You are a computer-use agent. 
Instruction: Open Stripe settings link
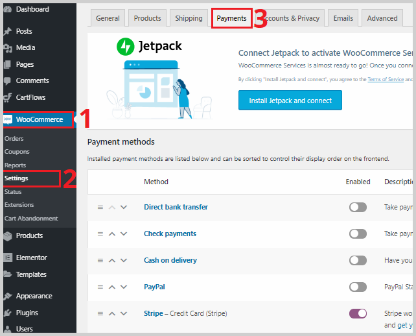154,313
